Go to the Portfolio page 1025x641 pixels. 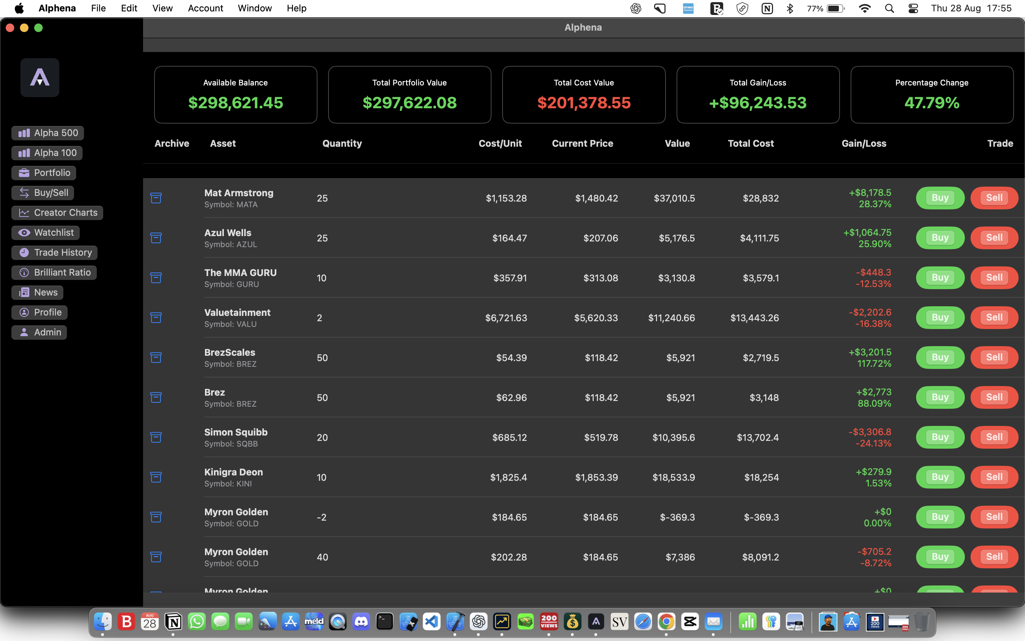tap(44, 173)
